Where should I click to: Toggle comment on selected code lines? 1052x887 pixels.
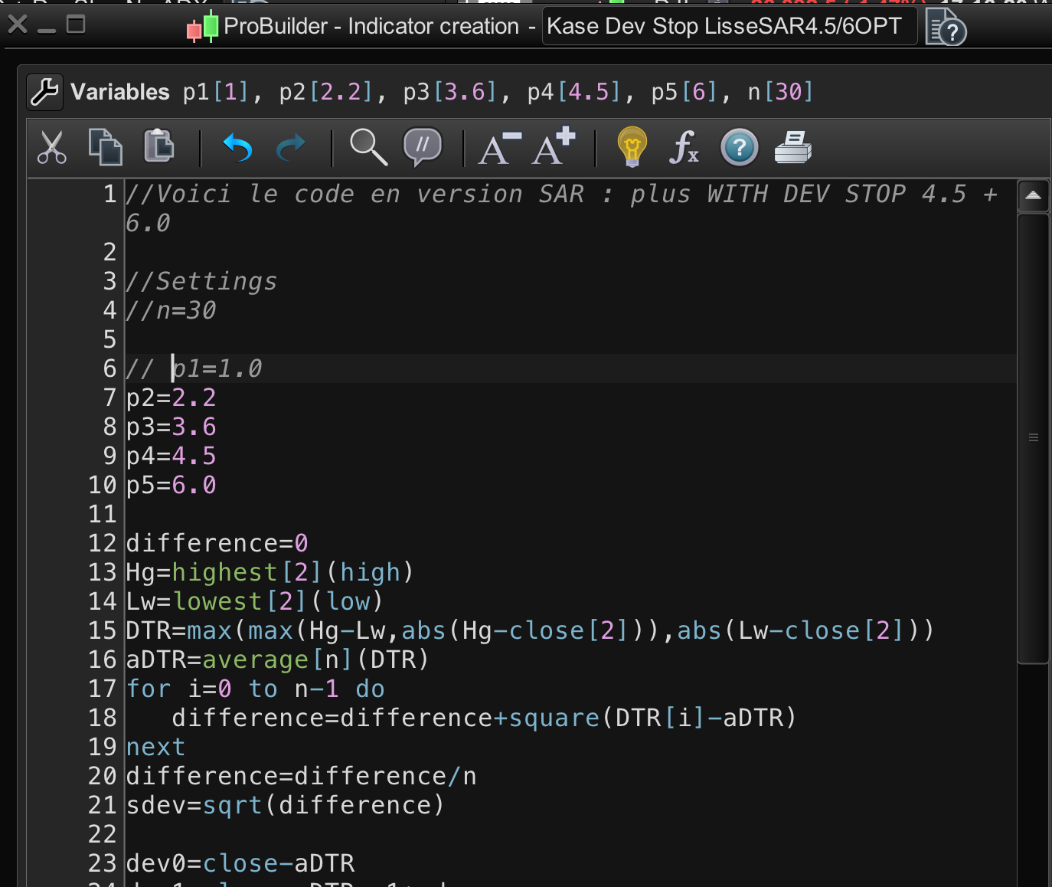(423, 146)
